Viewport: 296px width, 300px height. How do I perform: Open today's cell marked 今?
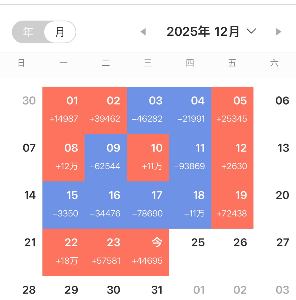click(x=148, y=252)
